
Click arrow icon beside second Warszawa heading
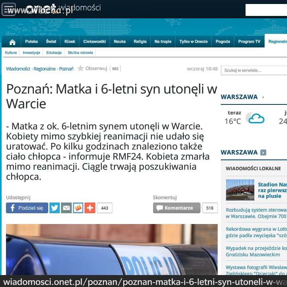point(263,152)
